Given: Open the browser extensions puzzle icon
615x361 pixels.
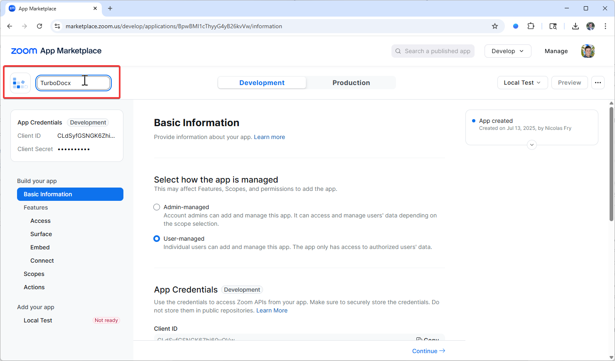Looking at the screenshot, I should point(531,26).
